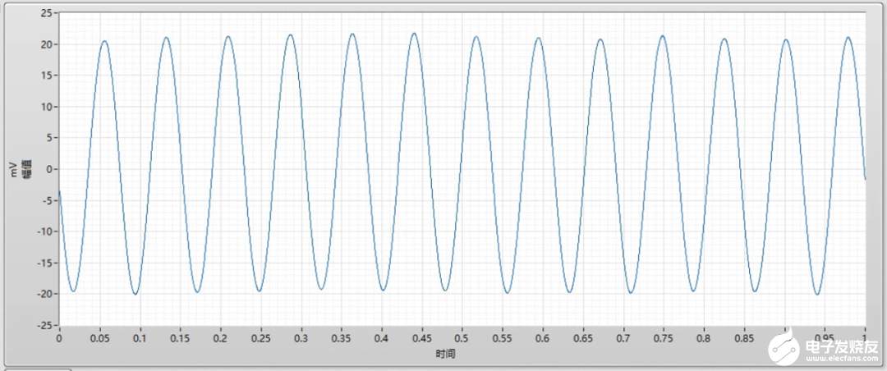This screenshot has height=371, width=887.
Task: Click the y-axis tick label -20
Action: coord(44,294)
